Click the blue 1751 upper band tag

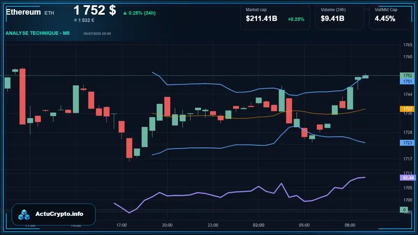[x=408, y=81]
